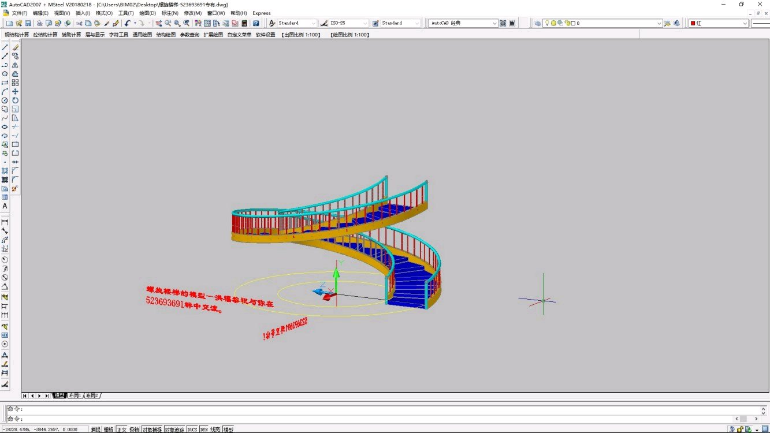This screenshot has height=433, width=770.
Task: Expand the ISO-25 dimension style dropdown
Action: click(x=365, y=23)
